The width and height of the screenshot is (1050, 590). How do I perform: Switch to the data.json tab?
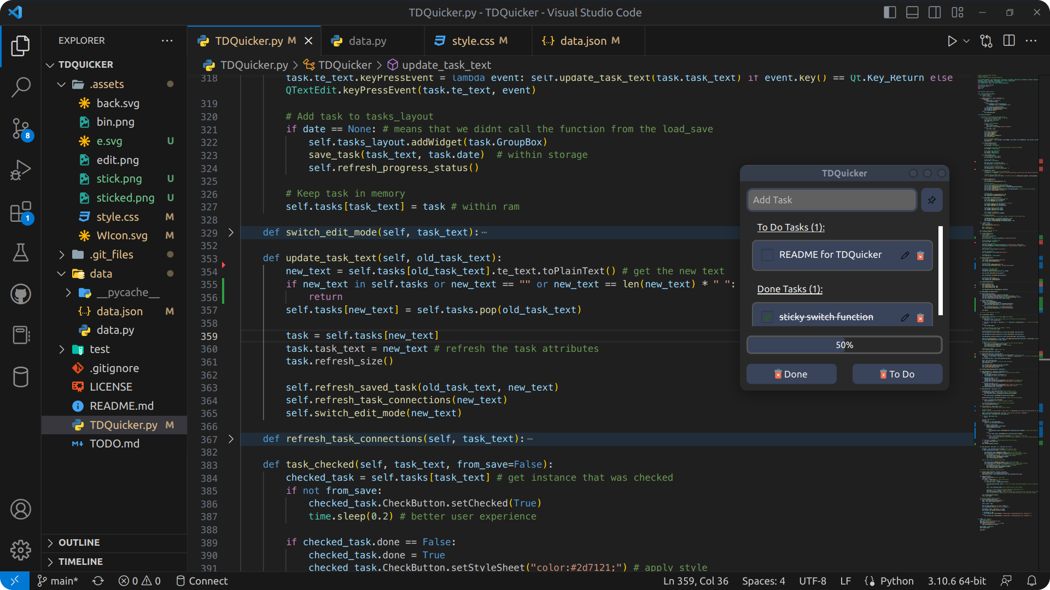point(582,41)
